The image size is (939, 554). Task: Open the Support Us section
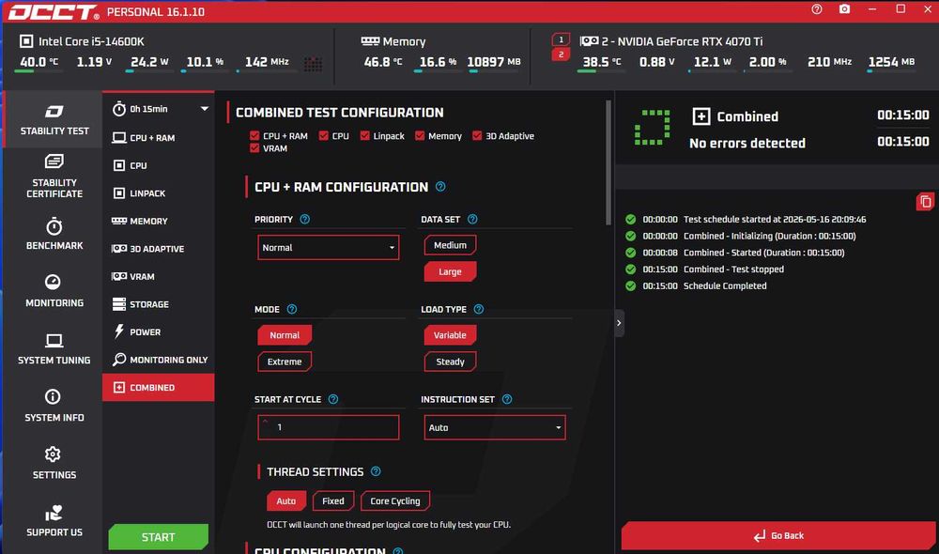(54, 520)
